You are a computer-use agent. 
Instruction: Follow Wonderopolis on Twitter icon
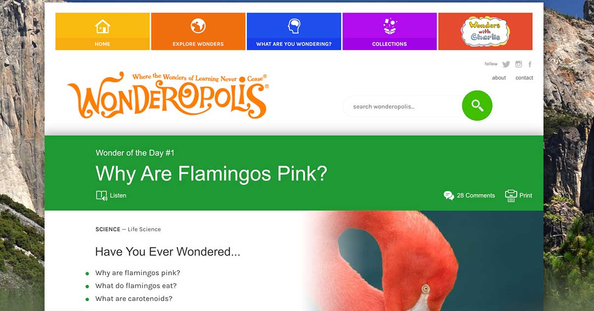pyautogui.click(x=506, y=64)
